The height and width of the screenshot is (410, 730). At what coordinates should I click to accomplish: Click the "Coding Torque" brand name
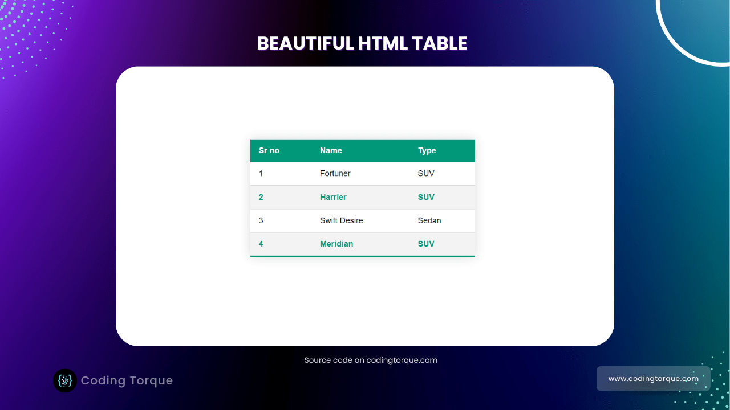click(x=127, y=380)
